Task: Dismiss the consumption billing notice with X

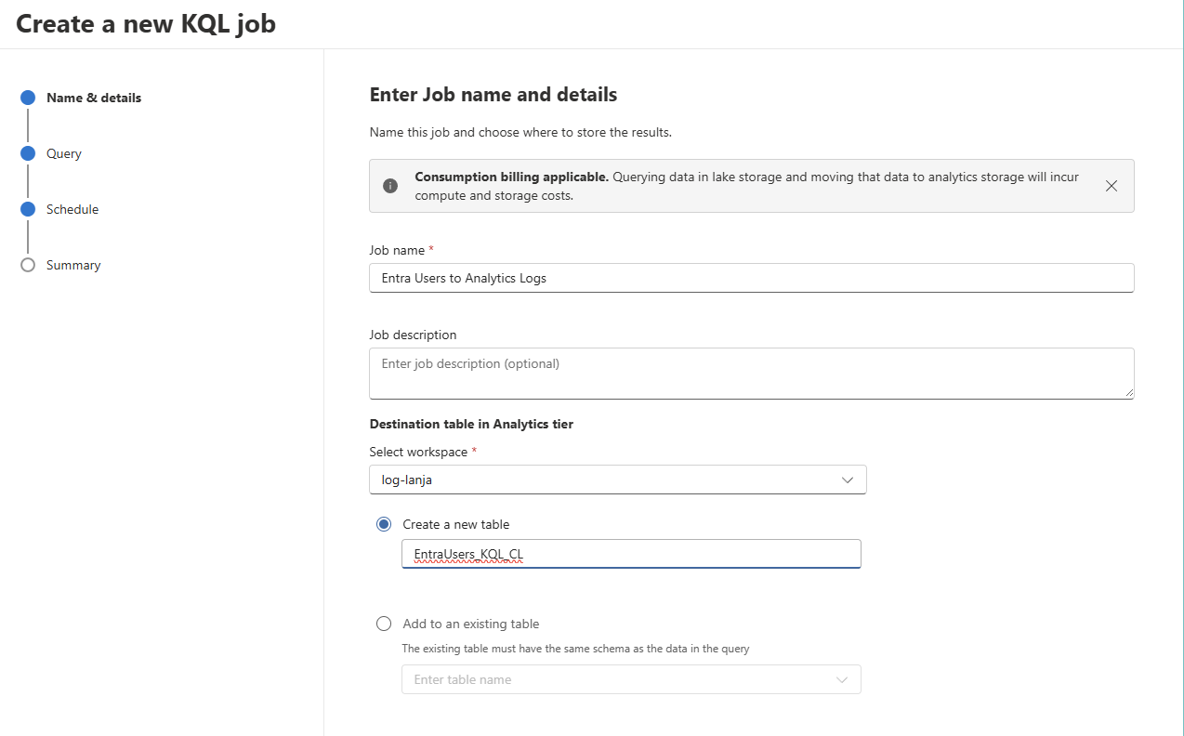Action: pyautogui.click(x=1111, y=186)
